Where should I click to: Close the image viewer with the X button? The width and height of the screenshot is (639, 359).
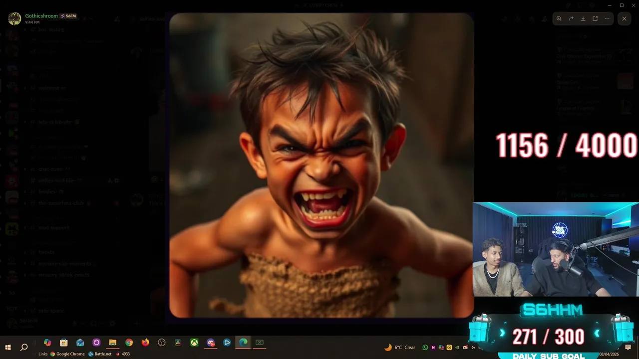624,18
